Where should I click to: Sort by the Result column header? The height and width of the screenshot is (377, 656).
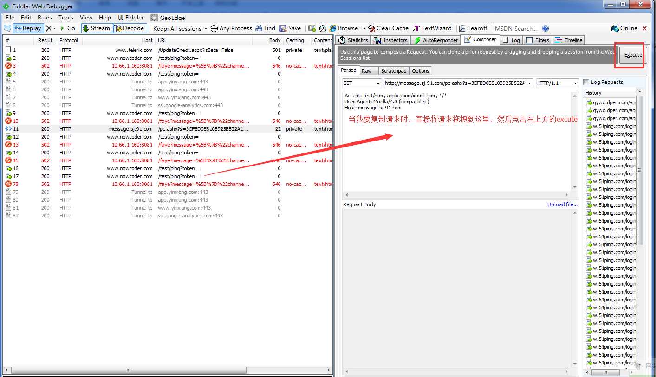point(45,40)
